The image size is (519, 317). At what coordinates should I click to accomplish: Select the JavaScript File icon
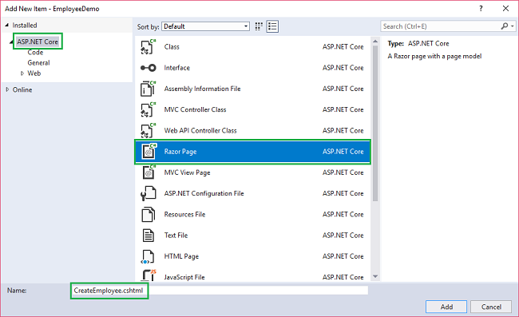point(149,275)
